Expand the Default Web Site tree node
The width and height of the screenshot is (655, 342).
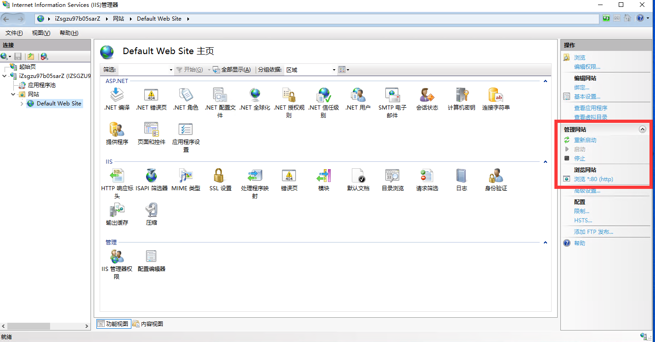[22, 104]
